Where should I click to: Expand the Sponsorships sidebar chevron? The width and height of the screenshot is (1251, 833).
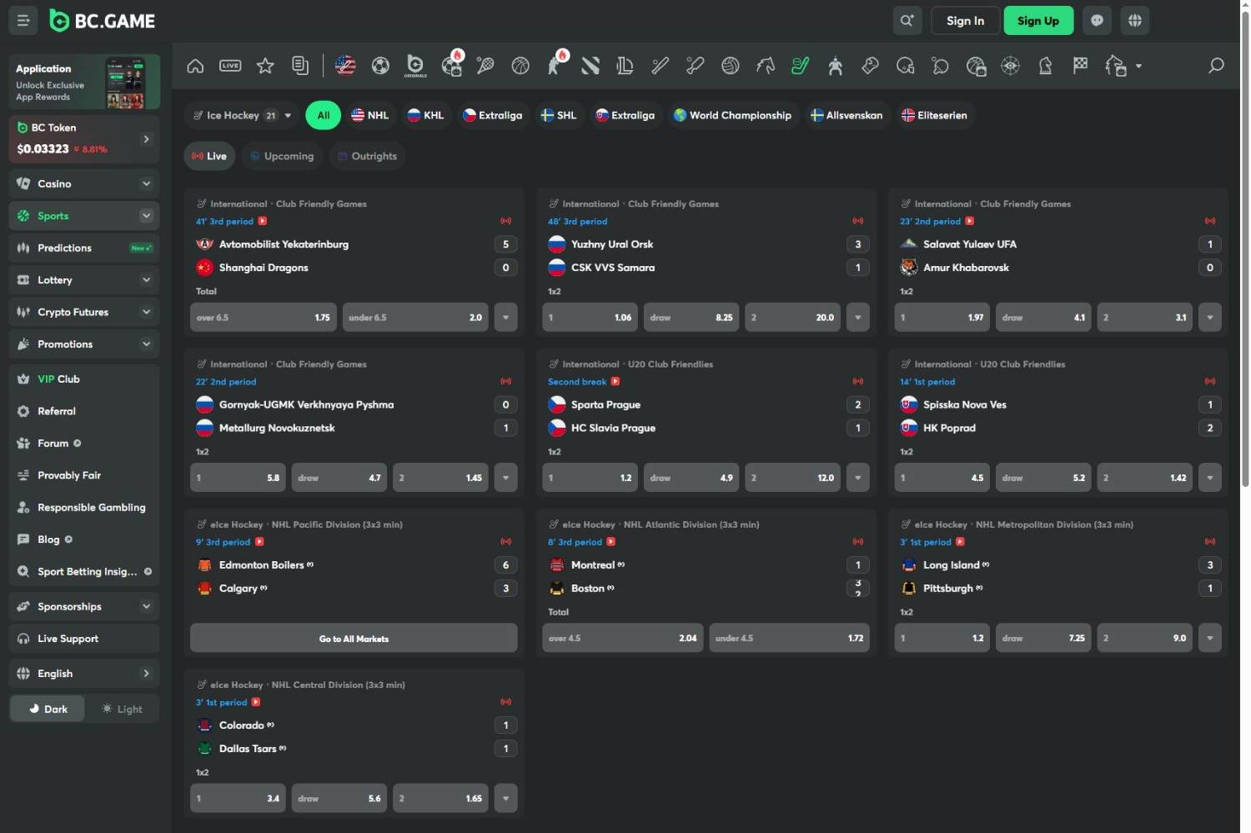pyautogui.click(x=146, y=606)
